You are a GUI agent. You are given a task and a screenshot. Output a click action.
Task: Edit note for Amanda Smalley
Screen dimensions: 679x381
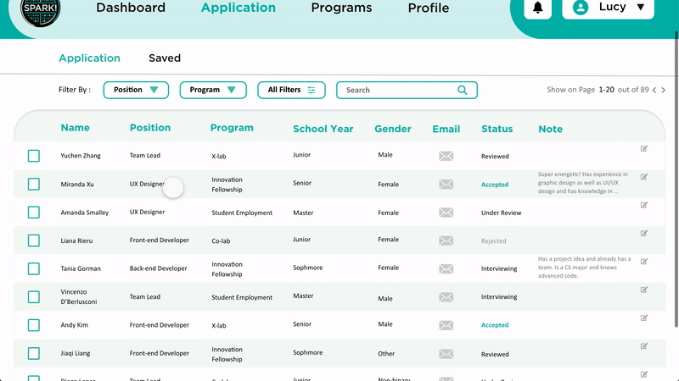(x=644, y=205)
